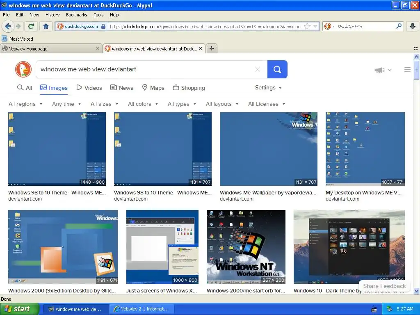Clear the search query with X

(258, 69)
